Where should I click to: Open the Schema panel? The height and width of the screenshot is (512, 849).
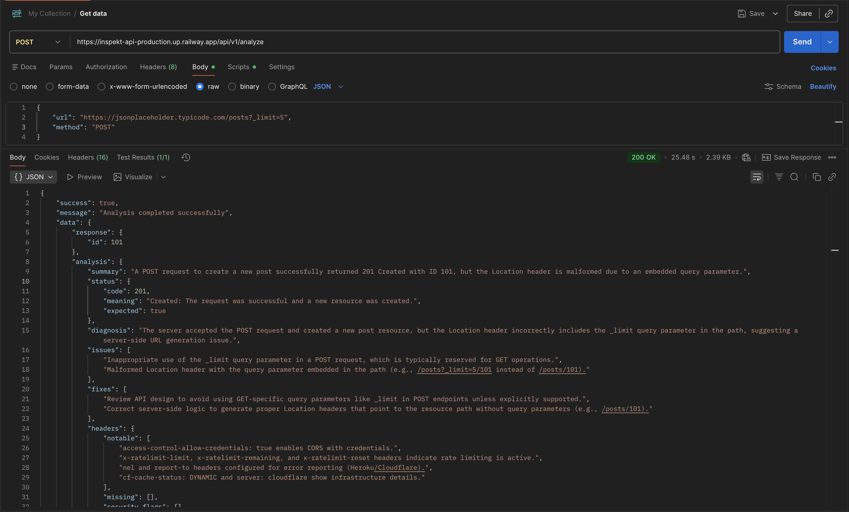click(x=782, y=86)
